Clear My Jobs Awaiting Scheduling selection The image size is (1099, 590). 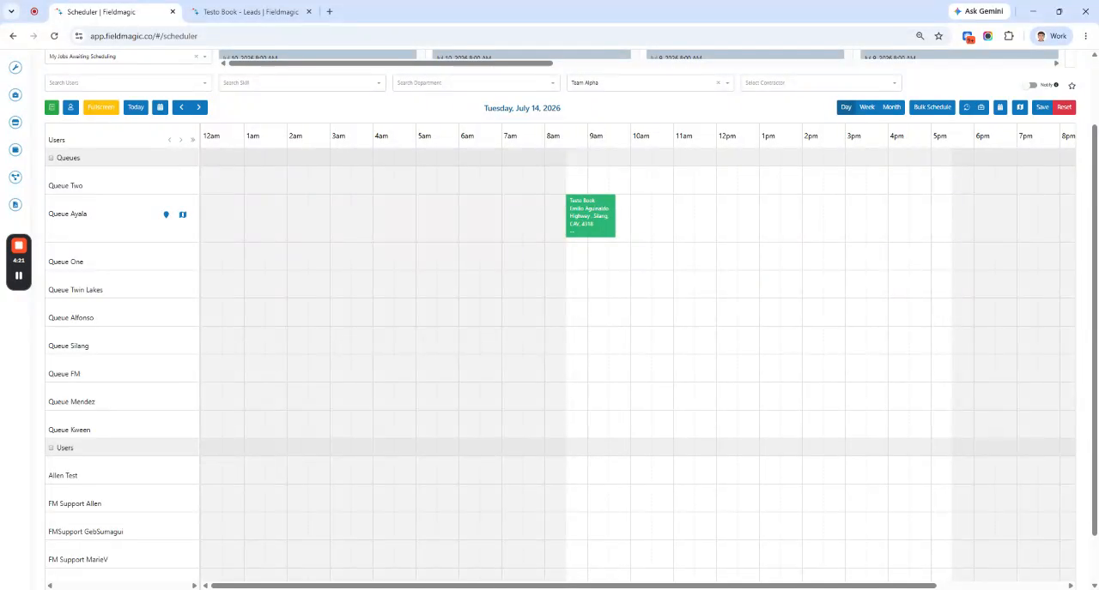[x=196, y=57]
